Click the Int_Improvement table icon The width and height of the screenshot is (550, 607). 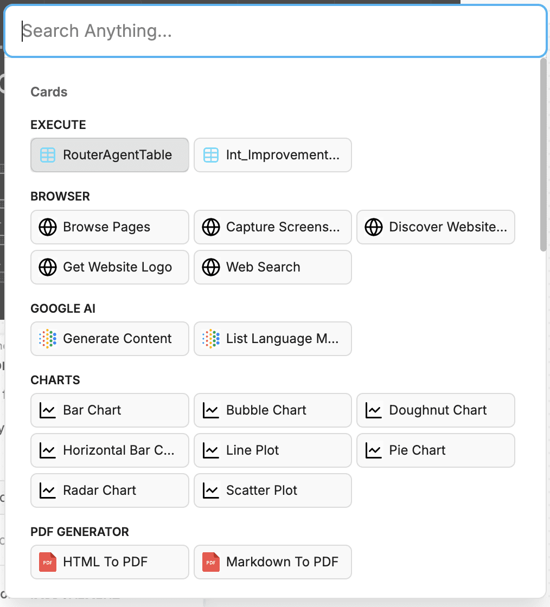211,155
